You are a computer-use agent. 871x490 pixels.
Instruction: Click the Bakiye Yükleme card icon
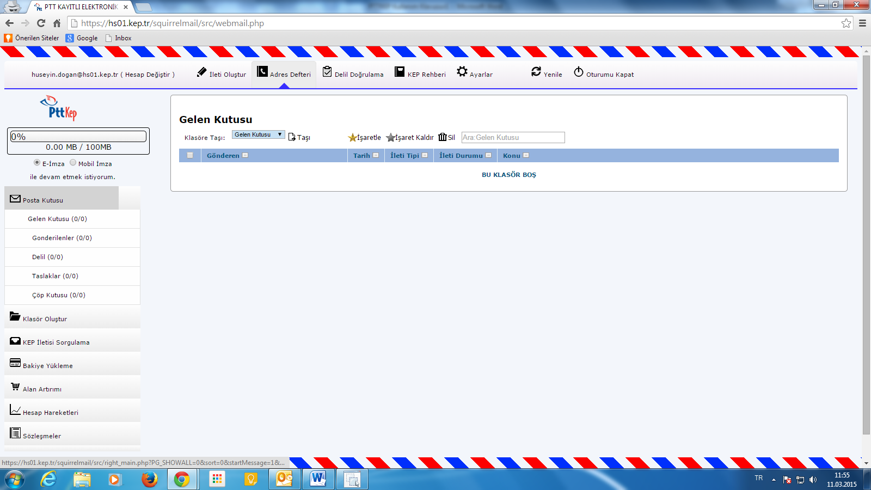(x=15, y=363)
